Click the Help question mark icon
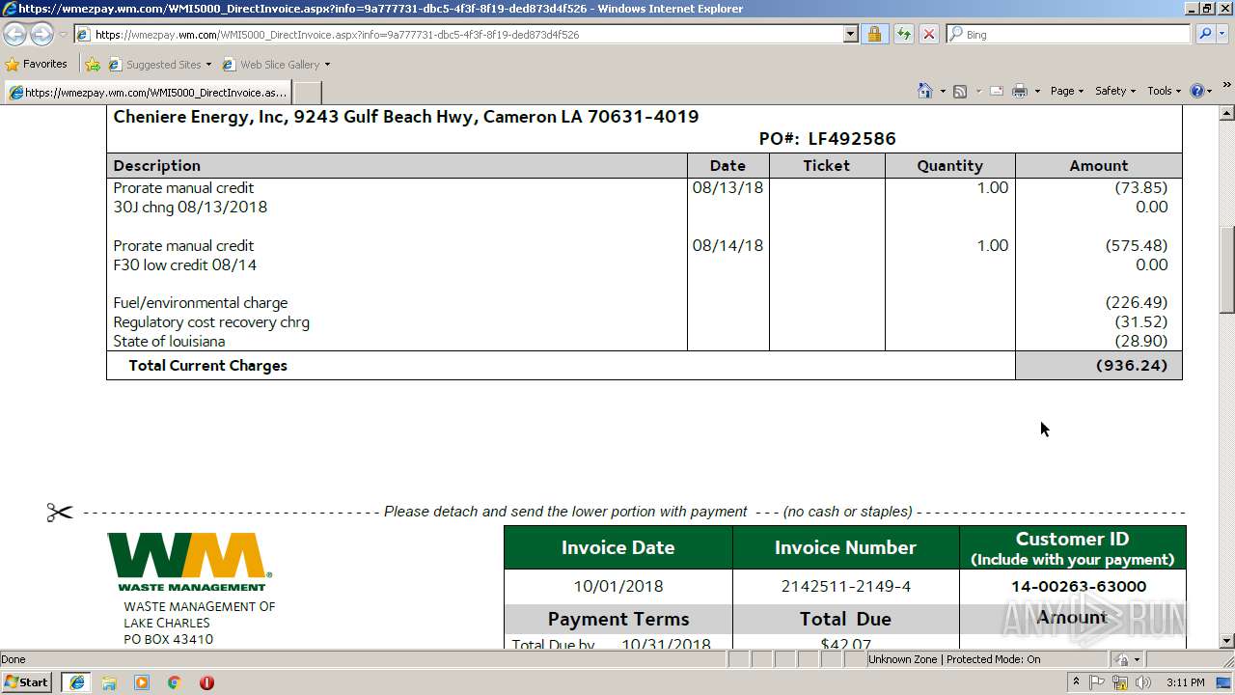 1197,91
